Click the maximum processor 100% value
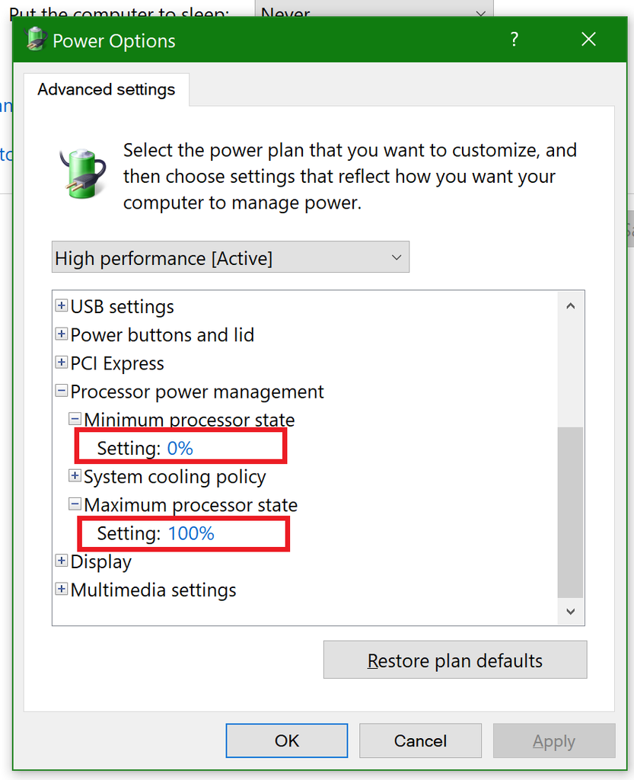This screenshot has width=634, height=780. point(191,533)
